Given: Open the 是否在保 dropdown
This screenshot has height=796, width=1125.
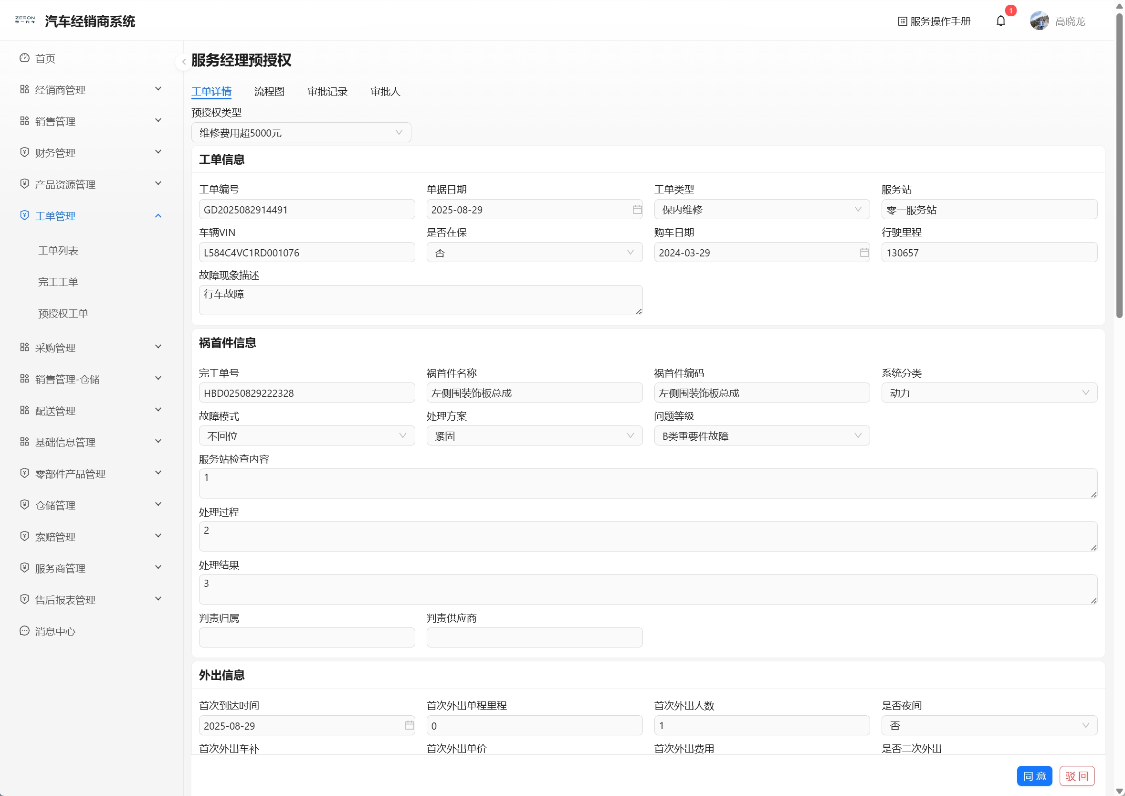Looking at the screenshot, I should pos(535,253).
